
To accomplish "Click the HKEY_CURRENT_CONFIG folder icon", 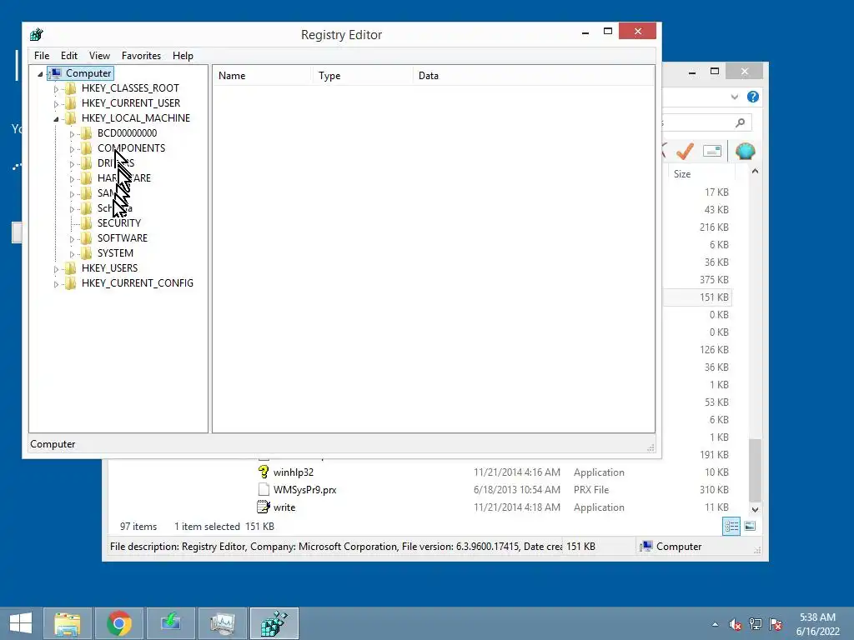I will pos(70,283).
